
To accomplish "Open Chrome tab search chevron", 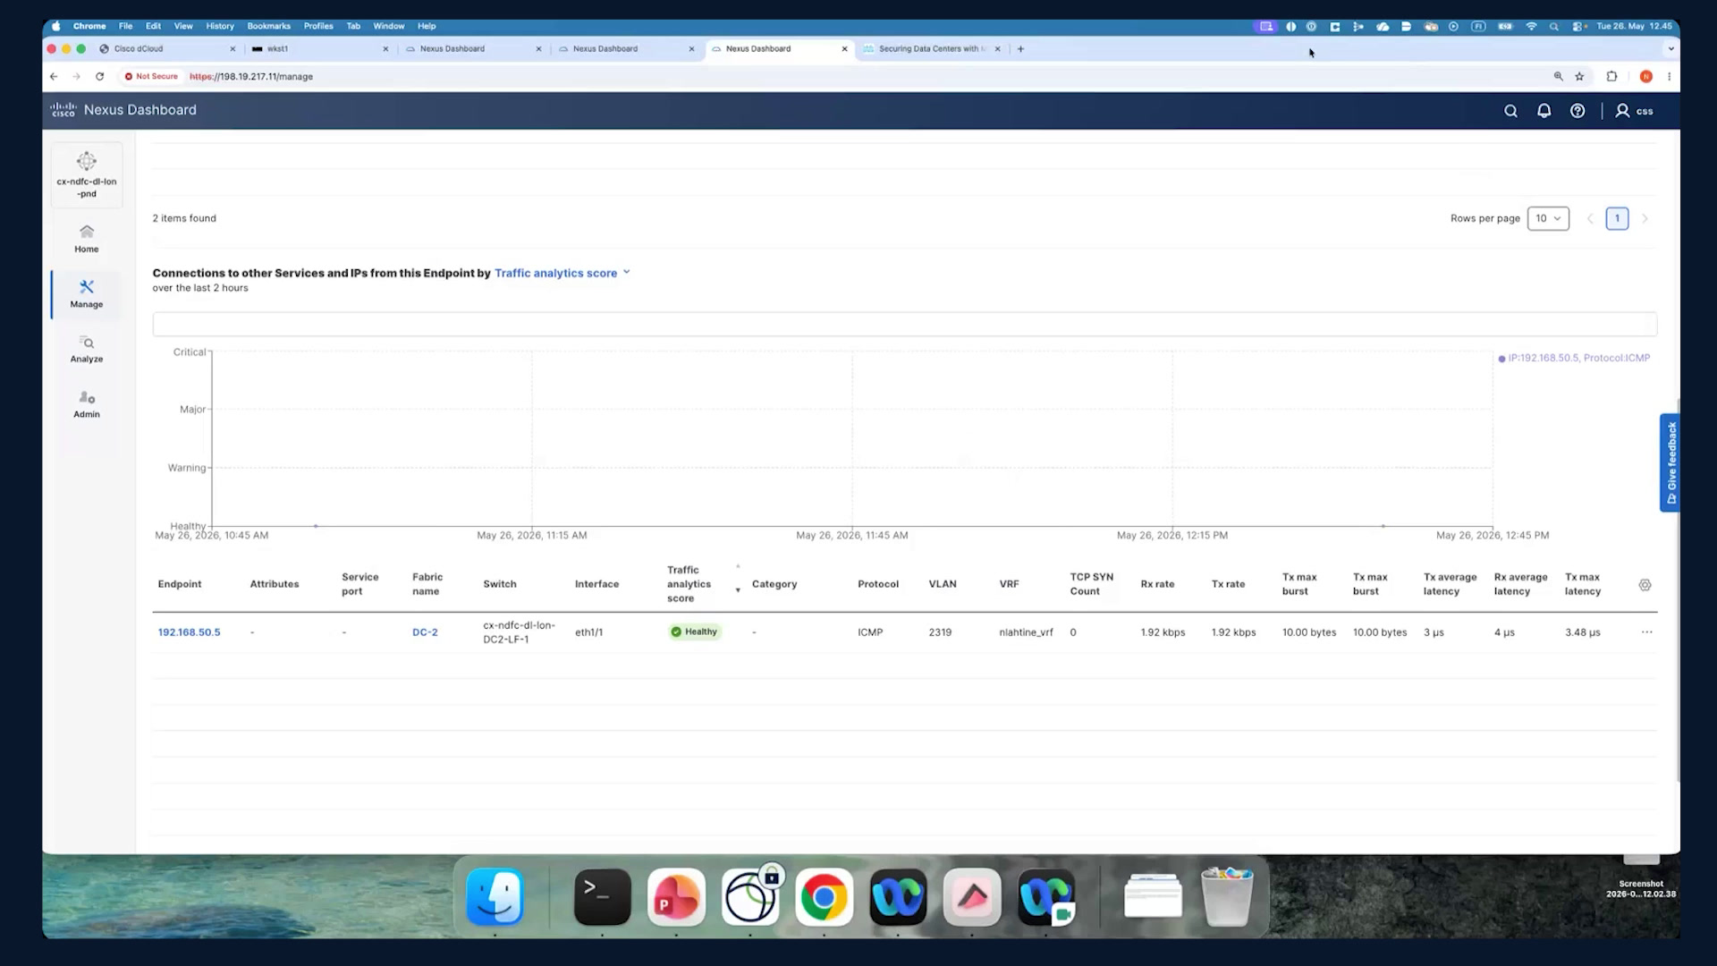I will [x=1670, y=49].
